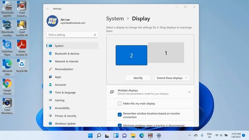Collapse the Multiple displays section
249x140 pixels.
pos(189,92)
